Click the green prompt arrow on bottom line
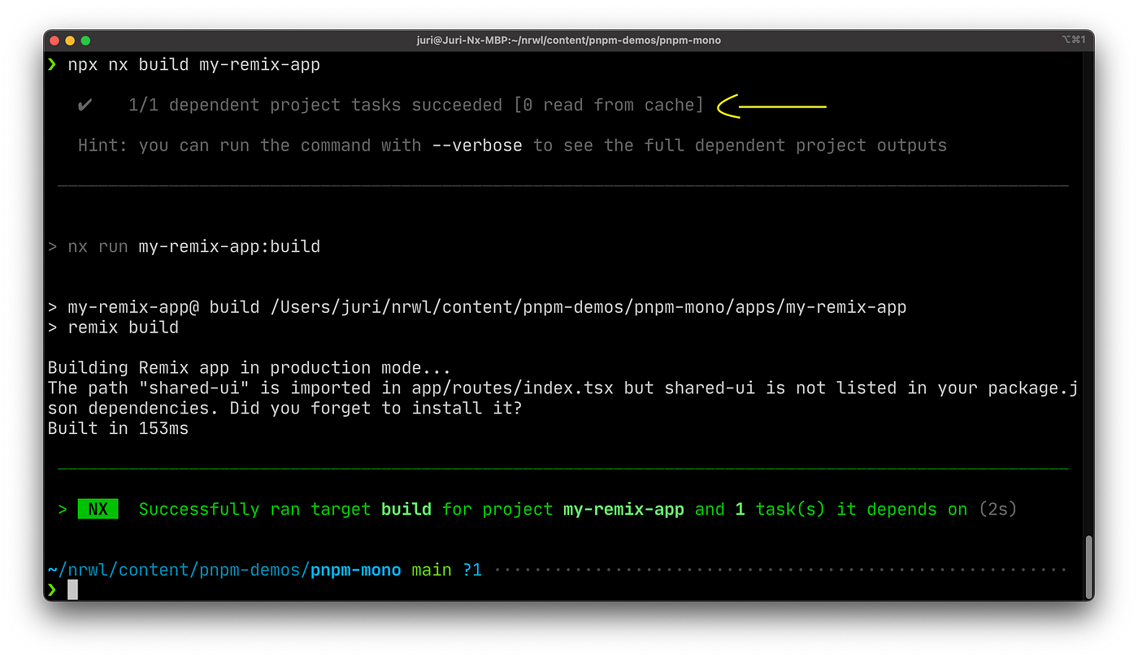 [52, 589]
